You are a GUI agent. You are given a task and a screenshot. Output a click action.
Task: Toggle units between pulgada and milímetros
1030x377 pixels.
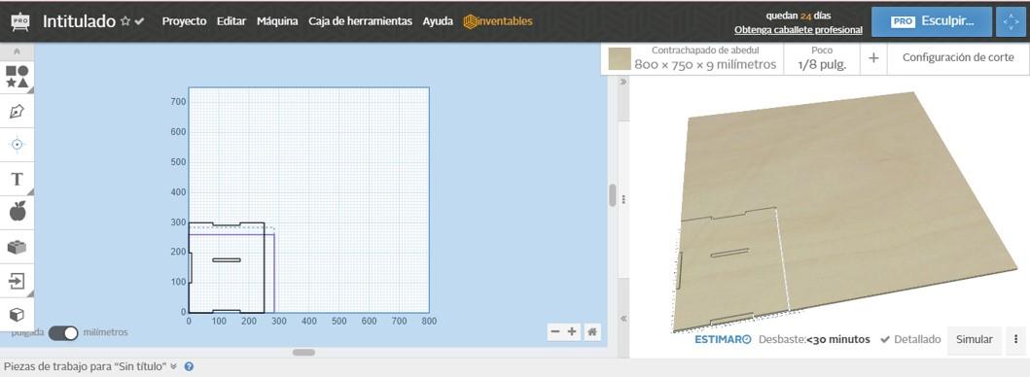coord(63,332)
